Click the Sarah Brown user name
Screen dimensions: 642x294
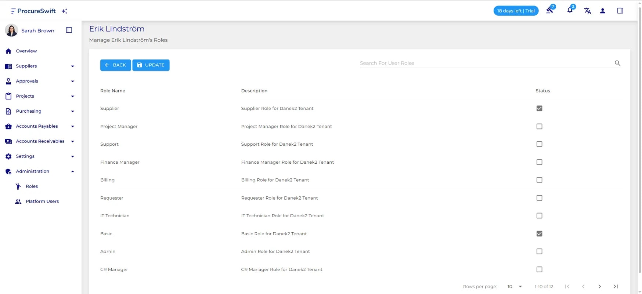[x=38, y=30]
